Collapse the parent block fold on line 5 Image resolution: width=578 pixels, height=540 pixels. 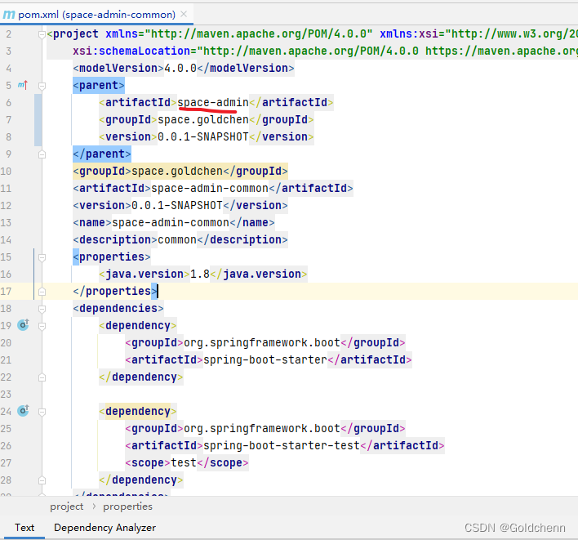point(42,86)
